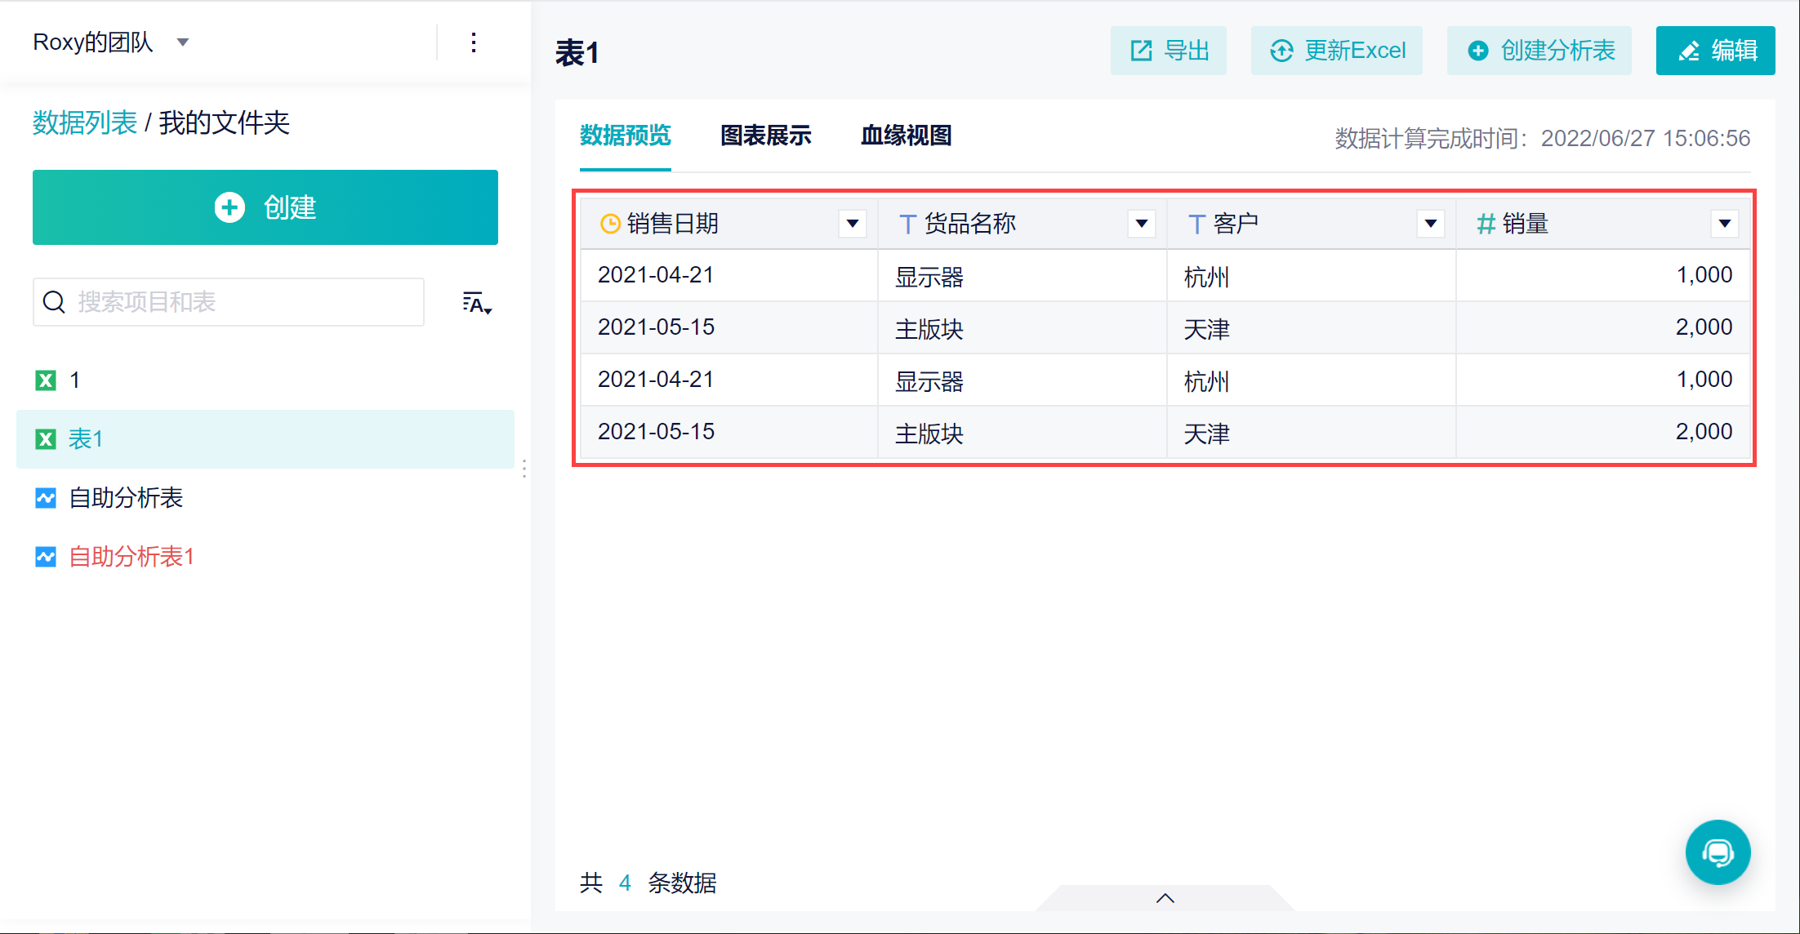The width and height of the screenshot is (1800, 934).
Task: Click the 创建 button
Action: click(x=265, y=207)
